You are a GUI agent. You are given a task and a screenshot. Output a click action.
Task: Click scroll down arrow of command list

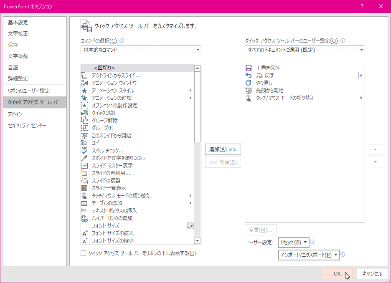point(197,241)
